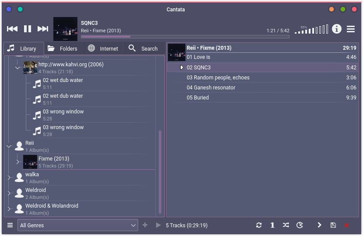Collapse the http://www.kahvi.org (2006) album
Viewport: 363px width, 236px height.
[17, 68]
